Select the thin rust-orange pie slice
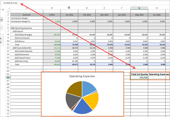170x117 pixels. click(x=72, y=109)
